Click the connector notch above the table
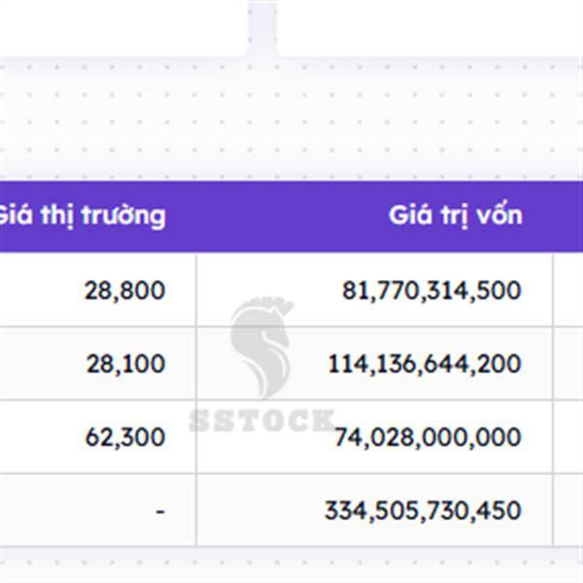The image size is (583, 583). 262,28
